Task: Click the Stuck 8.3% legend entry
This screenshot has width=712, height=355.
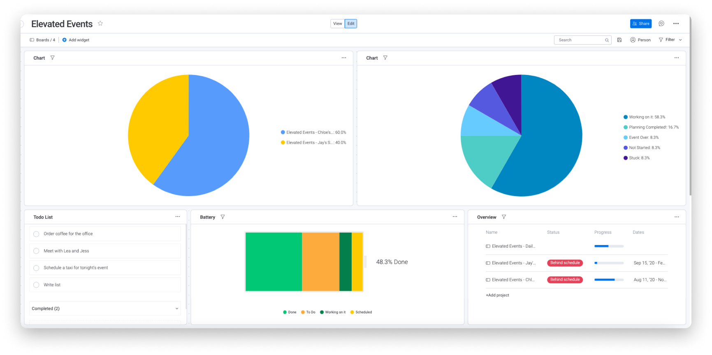Action: 637,158
